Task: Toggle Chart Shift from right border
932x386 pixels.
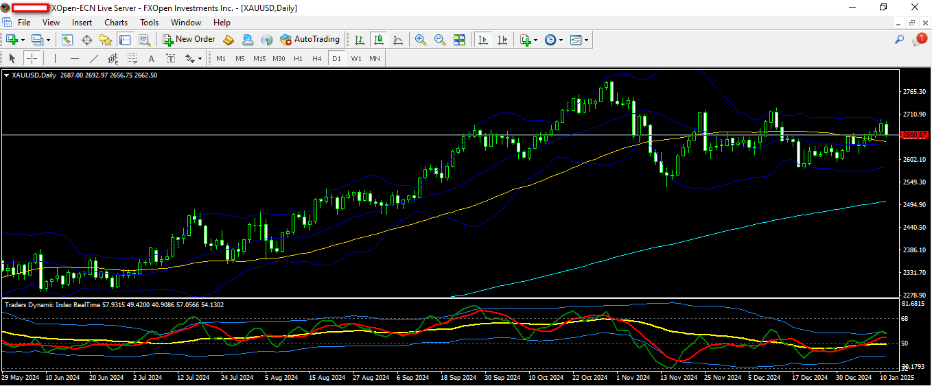Action: tap(502, 40)
